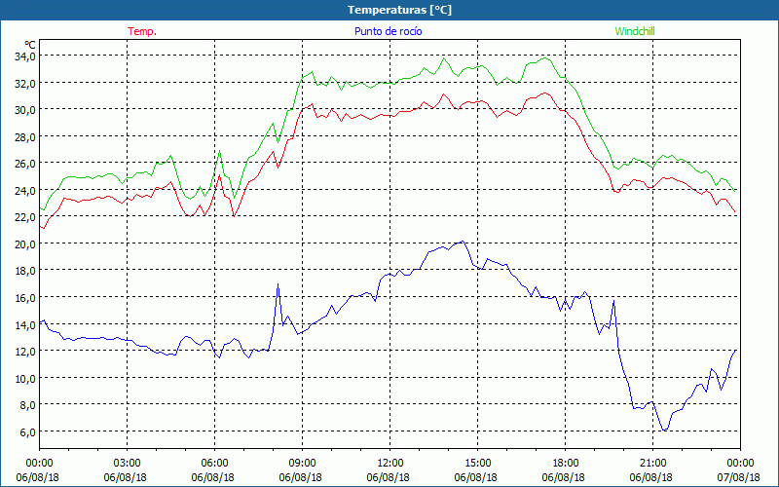
Task: Click the 24,0 y-axis value
Action: point(25,191)
